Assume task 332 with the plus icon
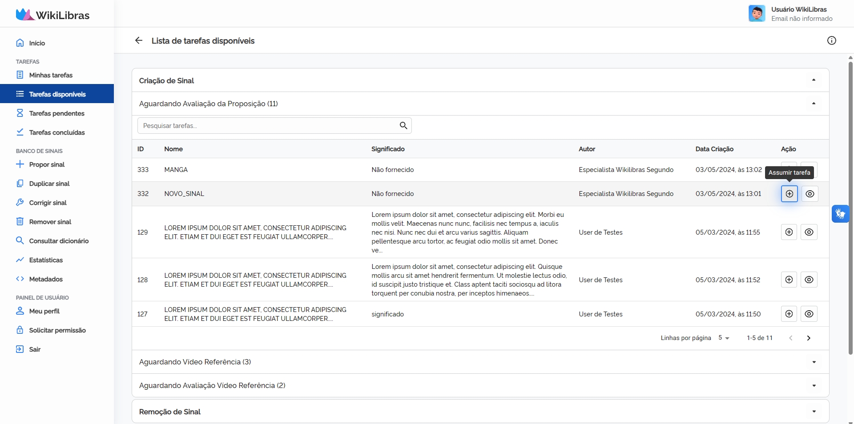854x424 pixels. tap(789, 194)
